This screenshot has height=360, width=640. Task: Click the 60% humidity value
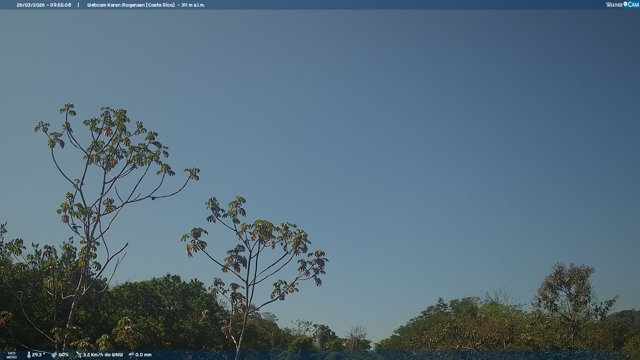tap(63, 355)
